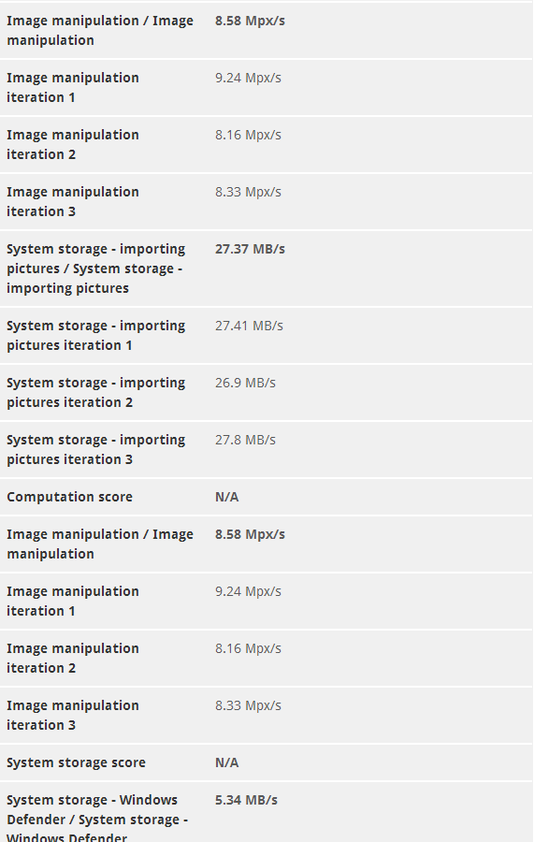Screen dimensions: 534x842
Task: Select importing pictures iteration 1 label
Action: coord(96,336)
